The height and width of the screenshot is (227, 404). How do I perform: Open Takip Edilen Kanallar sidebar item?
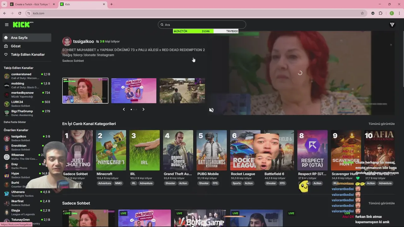(x=27, y=55)
